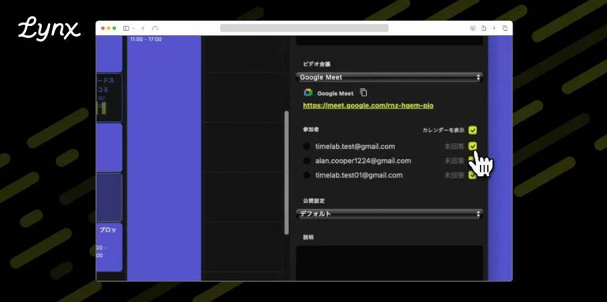Viewport: 607px width, 302px height.
Task: Click the Safari address bar
Action: coord(304,28)
